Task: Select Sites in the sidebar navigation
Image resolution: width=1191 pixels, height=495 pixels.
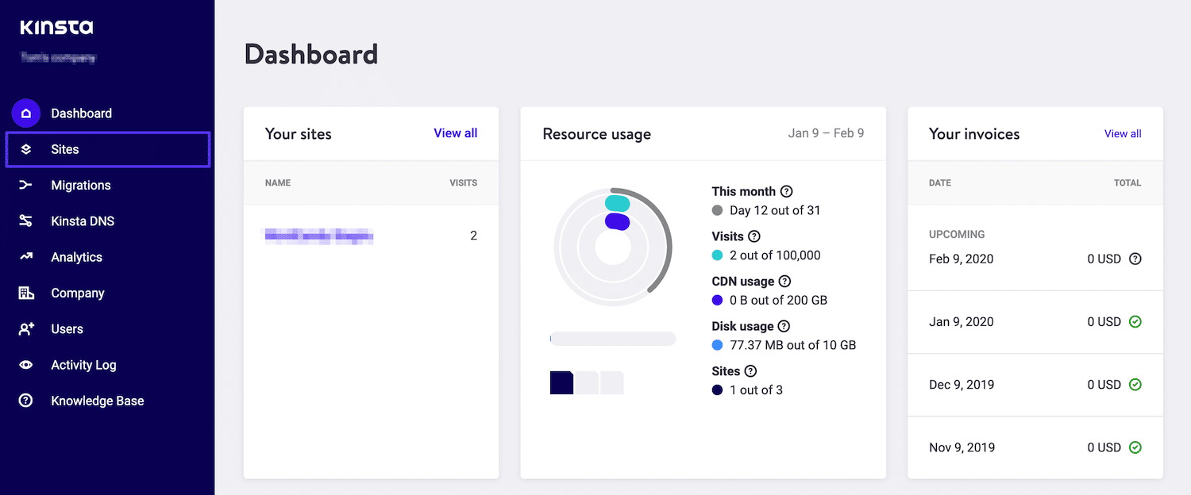Action: click(x=65, y=149)
